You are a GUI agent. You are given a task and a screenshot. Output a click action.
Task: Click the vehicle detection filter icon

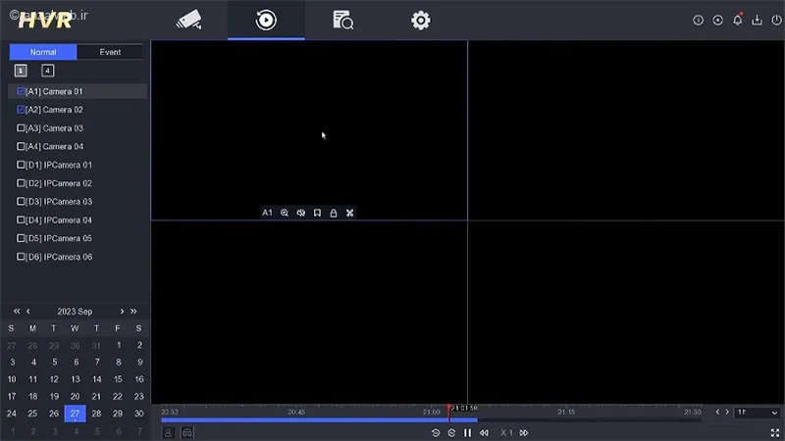click(187, 433)
